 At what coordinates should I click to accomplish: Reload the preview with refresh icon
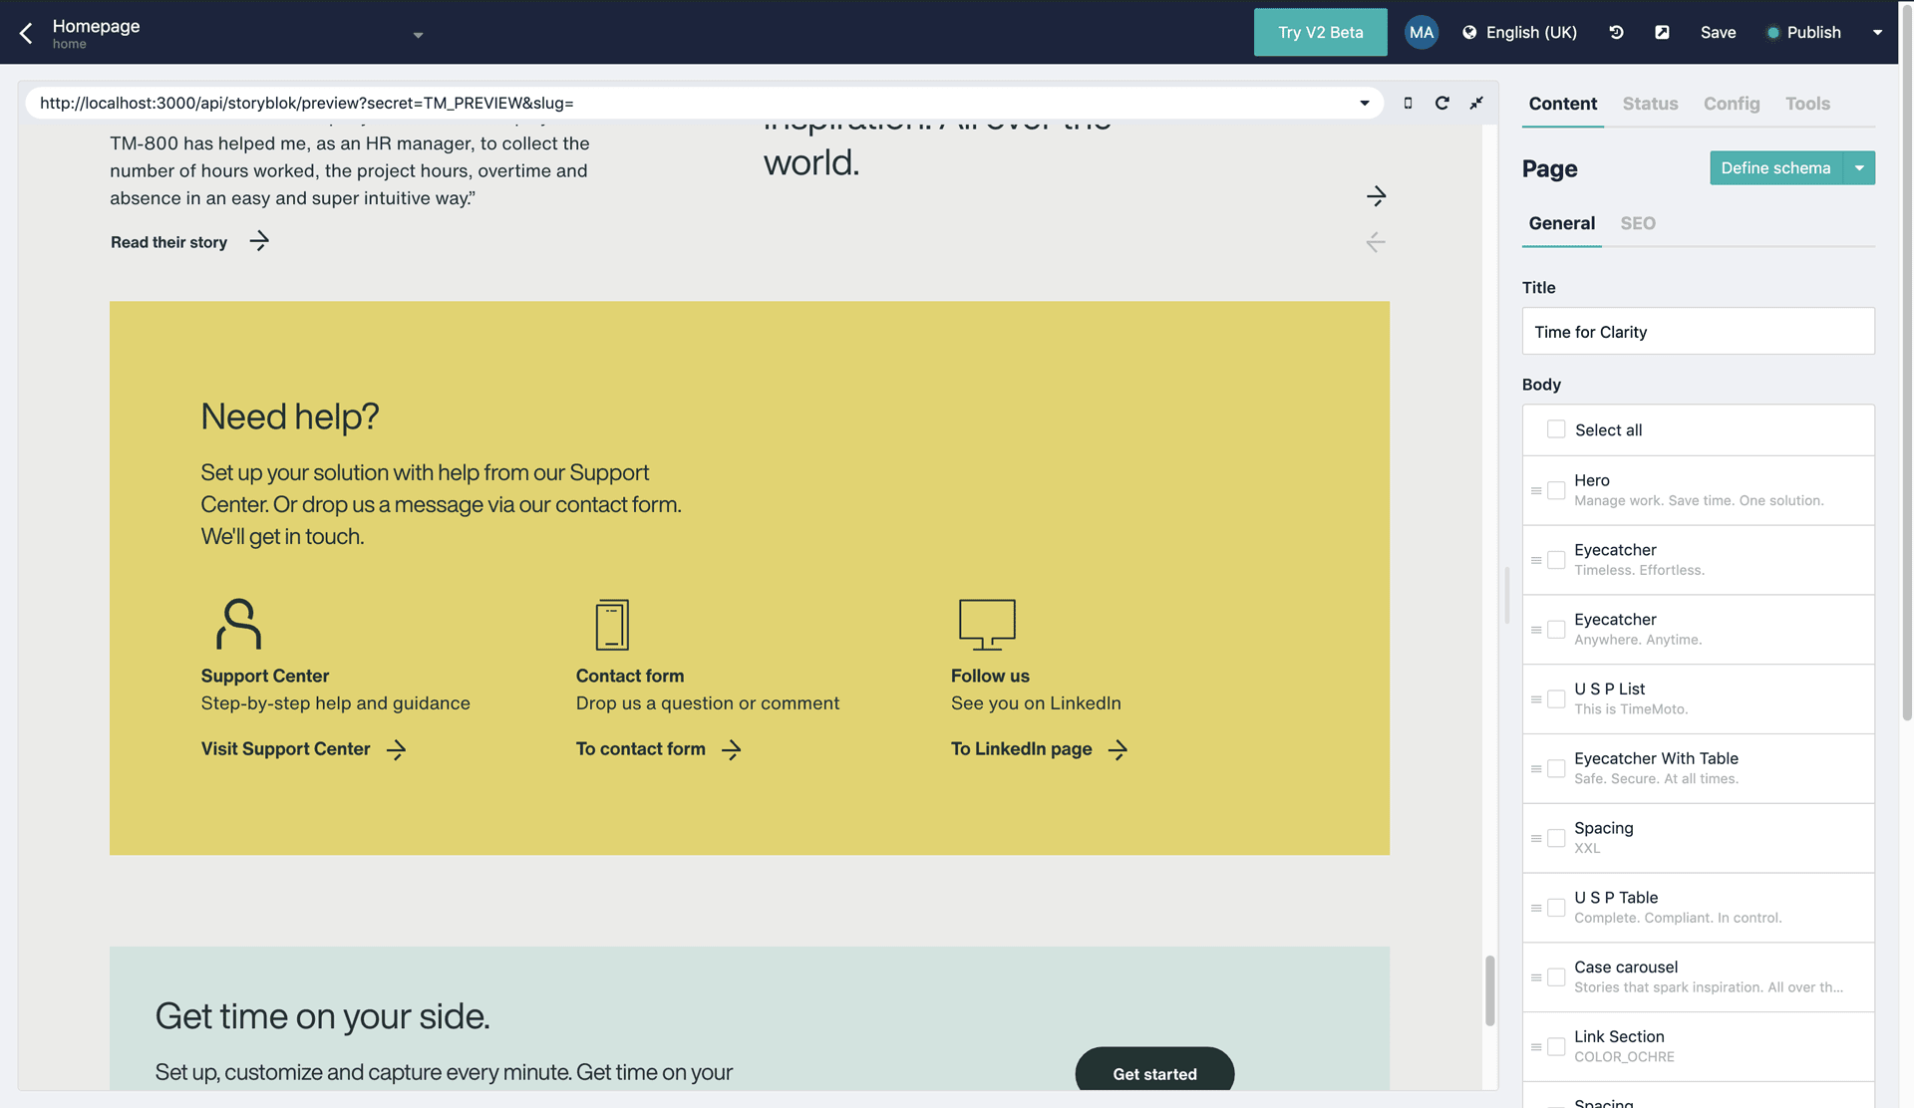click(1441, 103)
